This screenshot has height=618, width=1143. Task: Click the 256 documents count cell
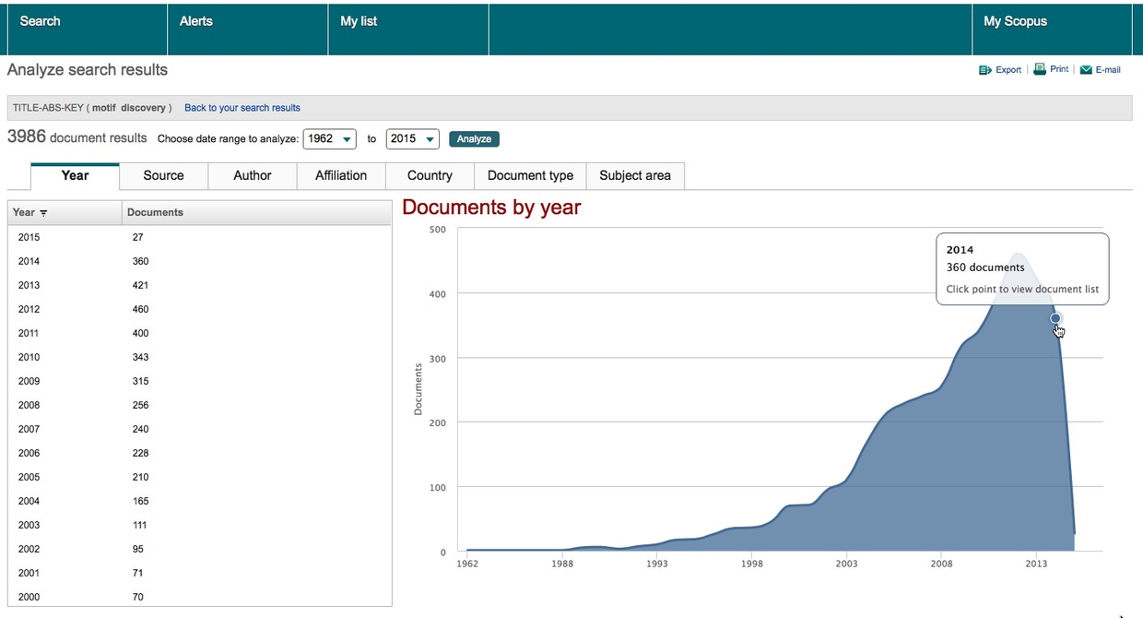click(140, 405)
